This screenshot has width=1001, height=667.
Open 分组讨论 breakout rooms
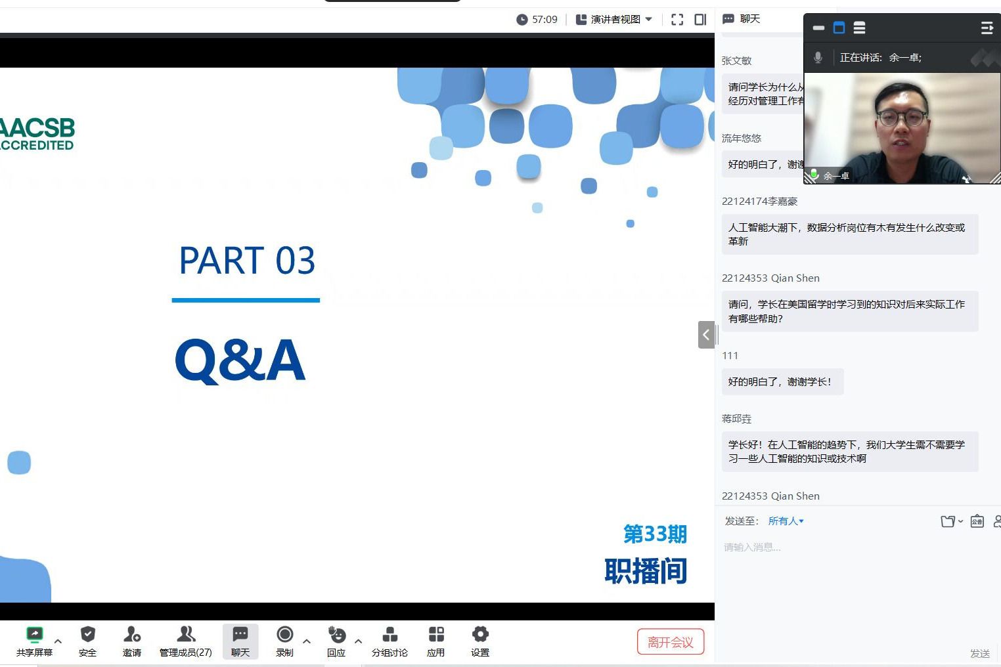[x=389, y=640]
